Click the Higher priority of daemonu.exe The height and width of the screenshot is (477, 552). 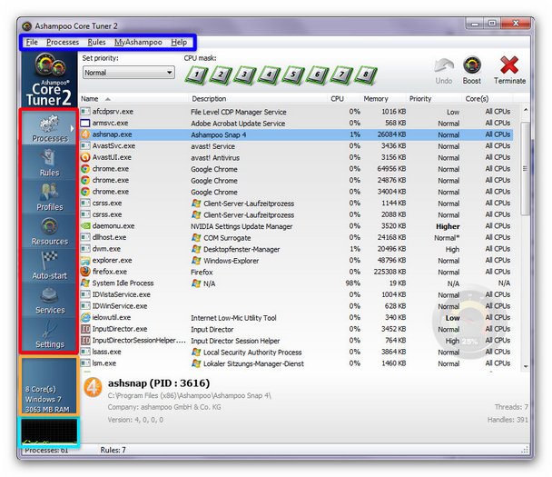click(x=448, y=226)
